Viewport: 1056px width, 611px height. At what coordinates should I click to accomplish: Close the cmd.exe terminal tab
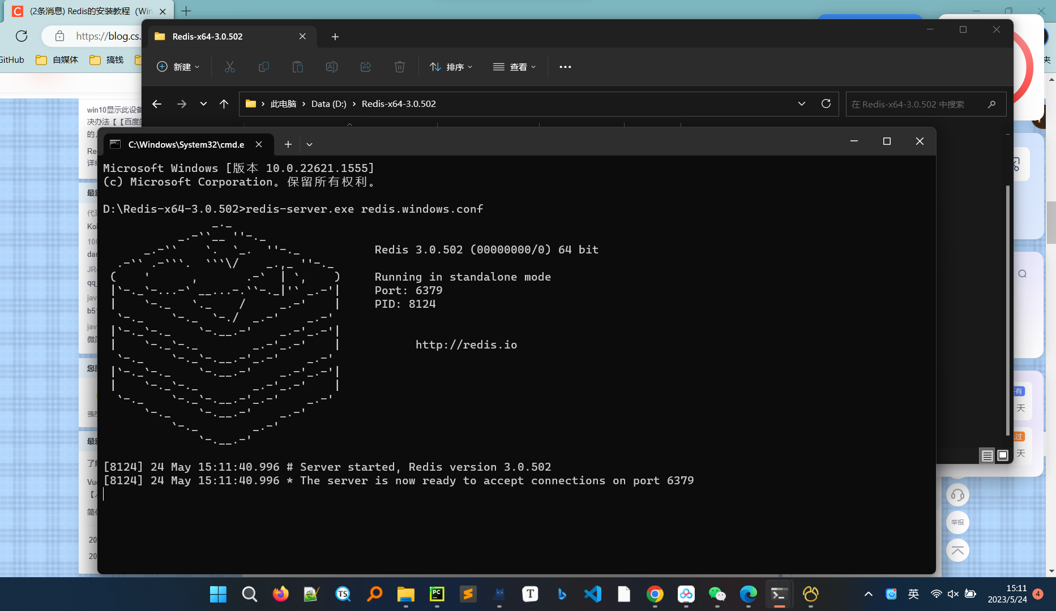pyautogui.click(x=259, y=145)
